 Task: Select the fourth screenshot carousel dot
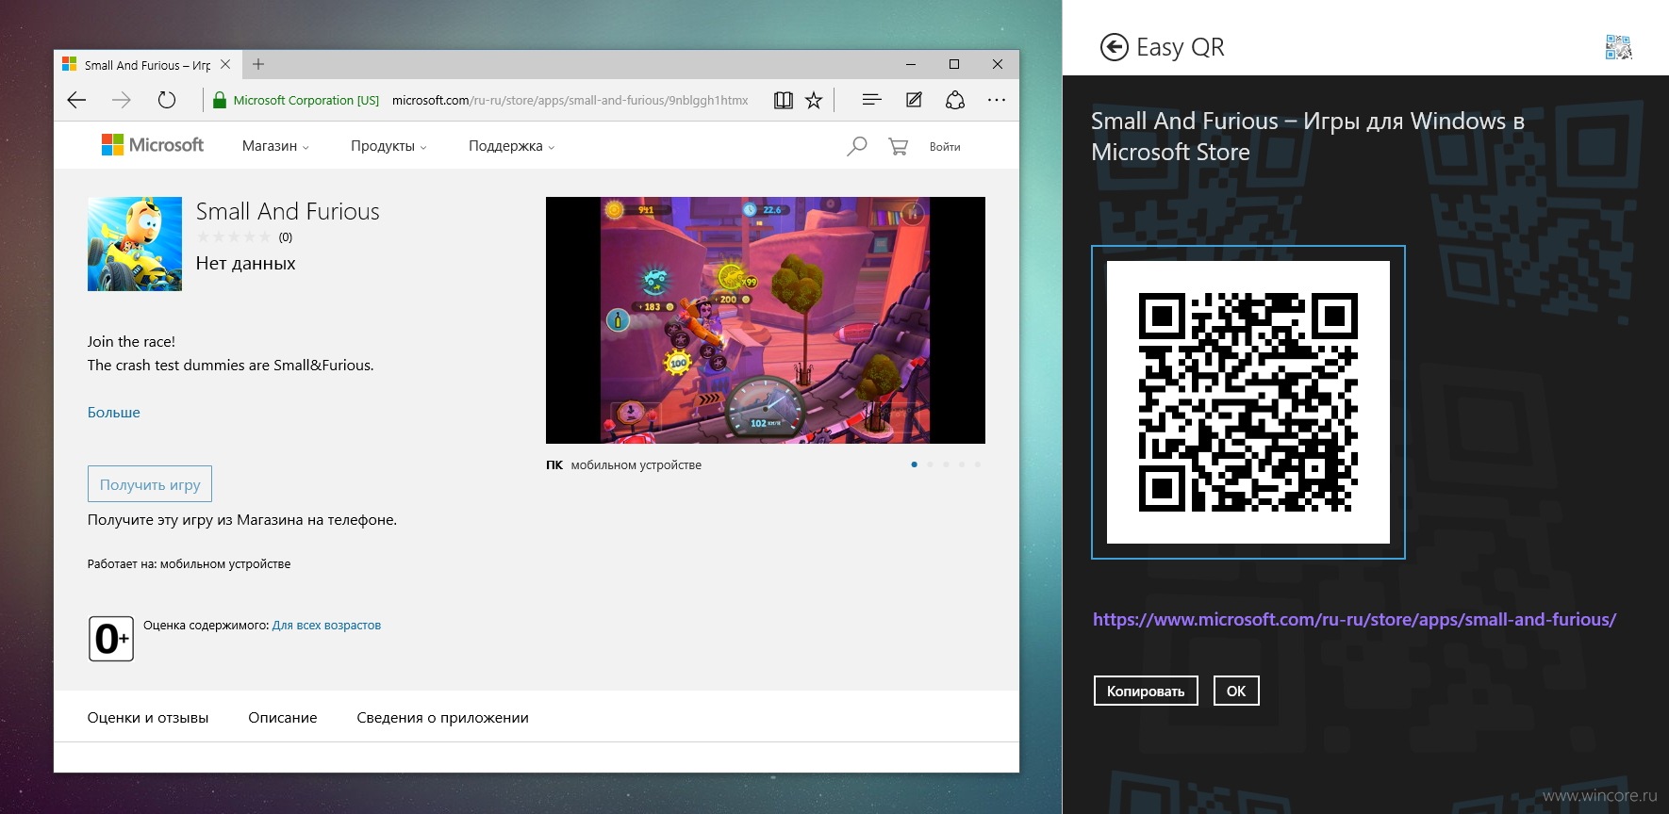(962, 464)
